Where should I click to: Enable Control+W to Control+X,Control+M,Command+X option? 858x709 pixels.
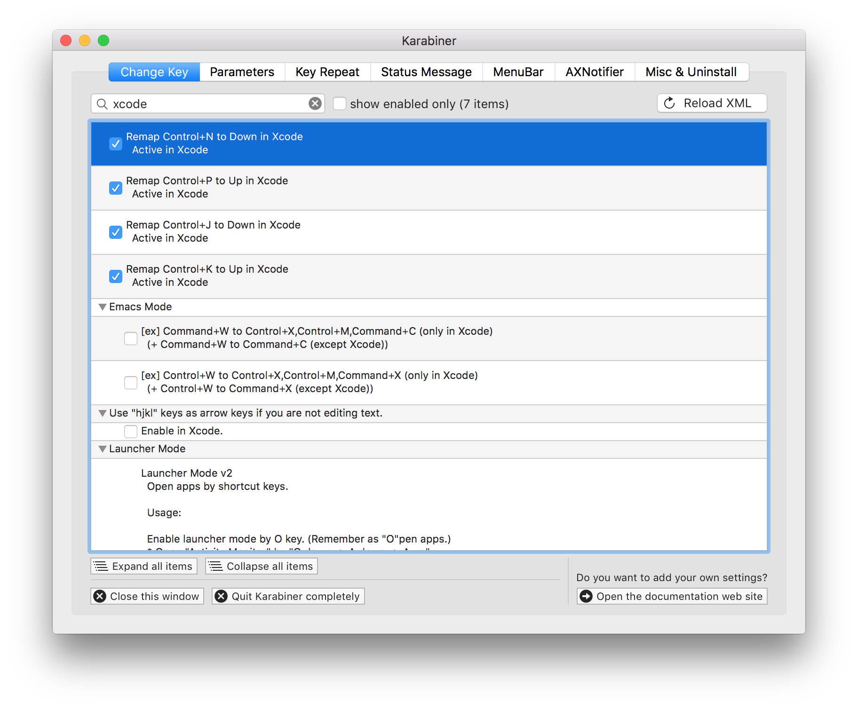[x=131, y=383]
